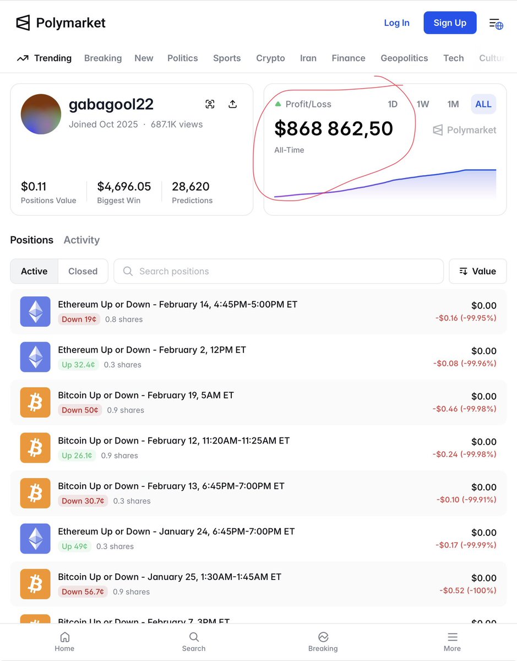Image resolution: width=517 pixels, height=661 pixels.
Task: Open Bitcoin Up or Down February 12 title
Action: pyautogui.click(x=174, y=441)
